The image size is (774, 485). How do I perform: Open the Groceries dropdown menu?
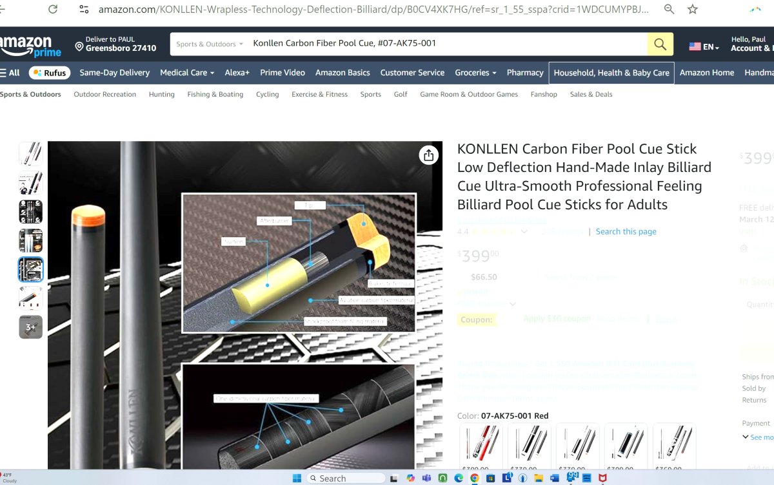tap(475, 73)
